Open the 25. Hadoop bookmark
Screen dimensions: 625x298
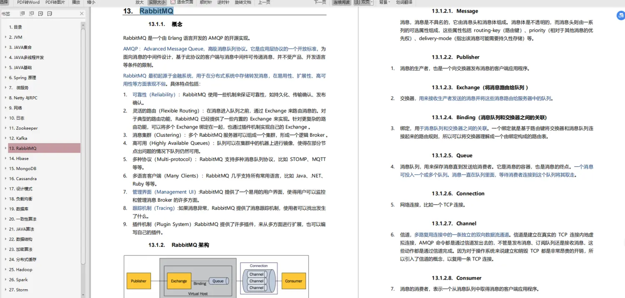20,269
